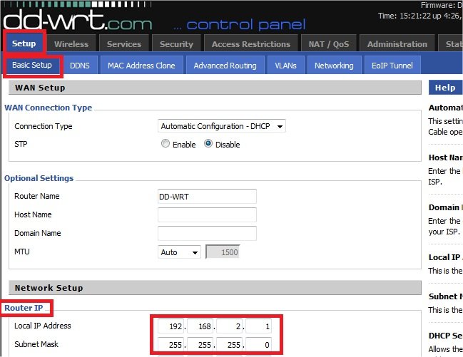Screen dimensions: 463x357
Task: Switch to the Wireless tab
Action: coord(71,44)
